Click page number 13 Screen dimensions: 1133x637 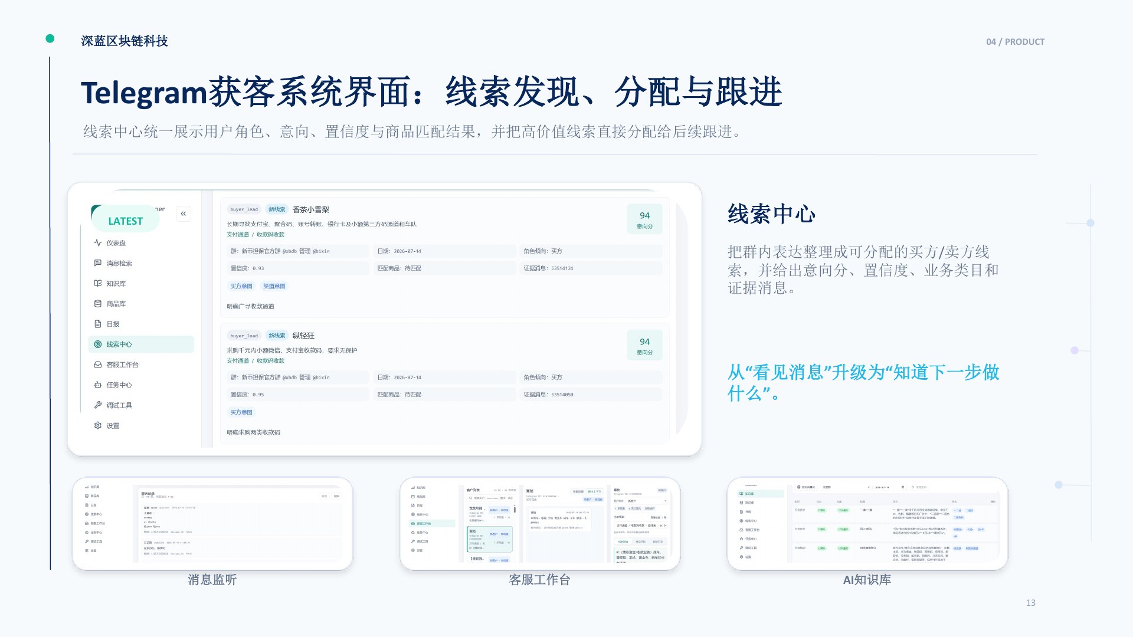(1031, 603)
